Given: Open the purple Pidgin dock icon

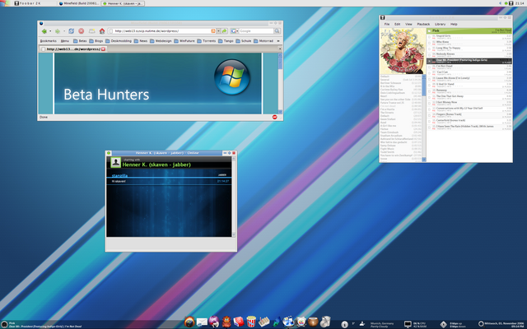Looking at the screenshot, I should coord(214,322).
